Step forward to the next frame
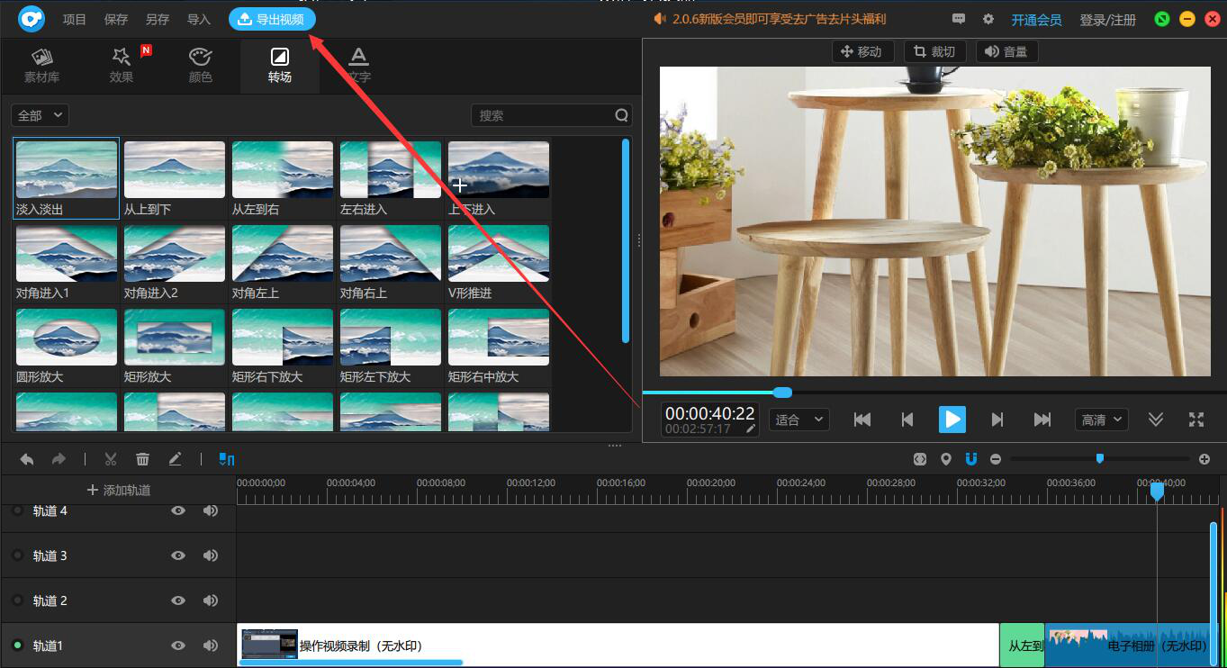The height and width of the screenshot is (668, 1227). point(997,420)
